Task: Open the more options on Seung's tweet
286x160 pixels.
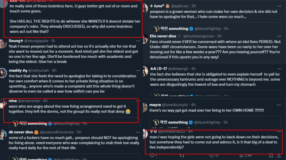Action: (138, 41)
